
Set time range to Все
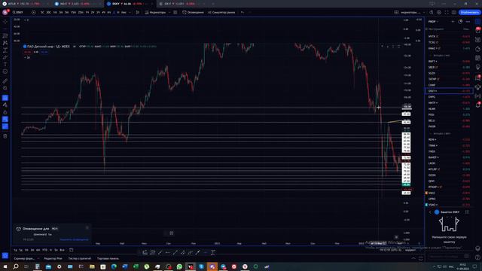(x=62, y=250)
